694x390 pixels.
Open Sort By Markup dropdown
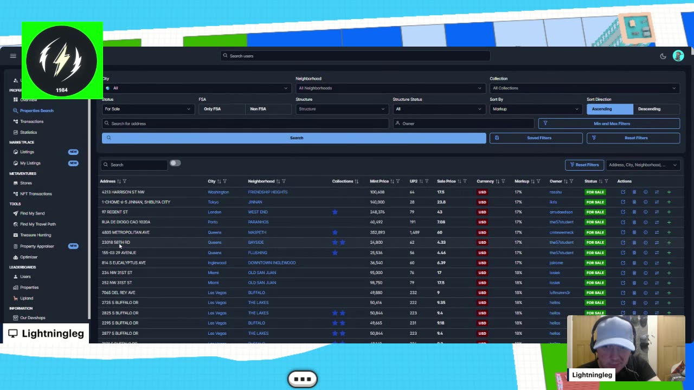point(536,109)
